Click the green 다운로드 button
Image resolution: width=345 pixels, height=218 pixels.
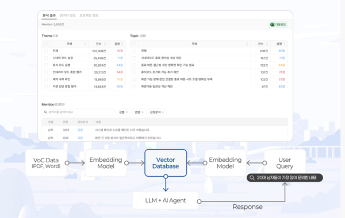(278, 25)
